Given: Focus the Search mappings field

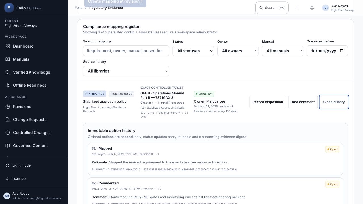Looking at the screenshot, I should (126, 51).
